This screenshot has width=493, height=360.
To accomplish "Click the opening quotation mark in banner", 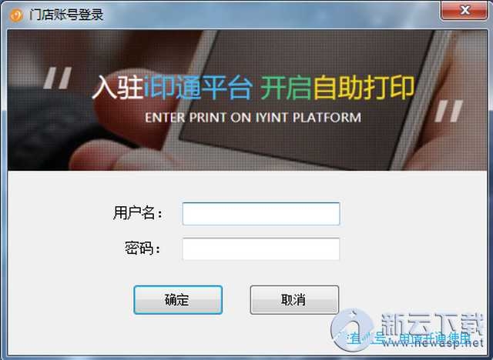I will [57, 78].
